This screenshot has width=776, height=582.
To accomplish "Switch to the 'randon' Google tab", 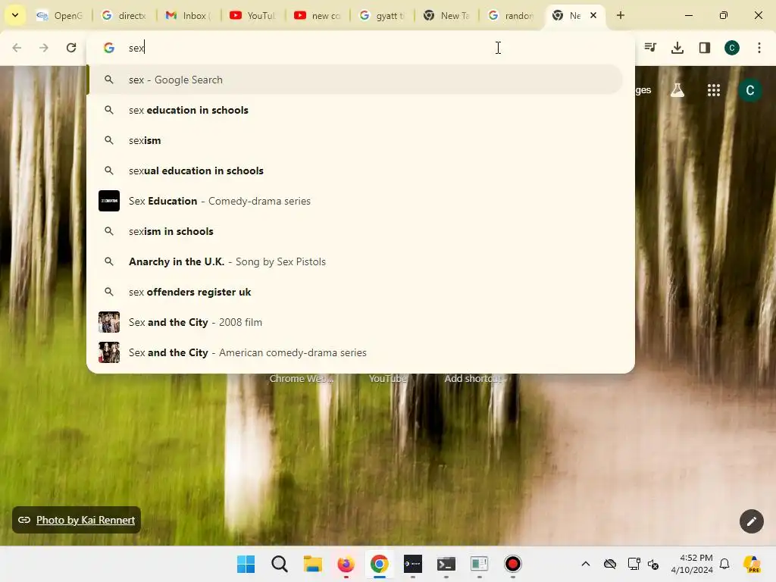I will (510, 16).
